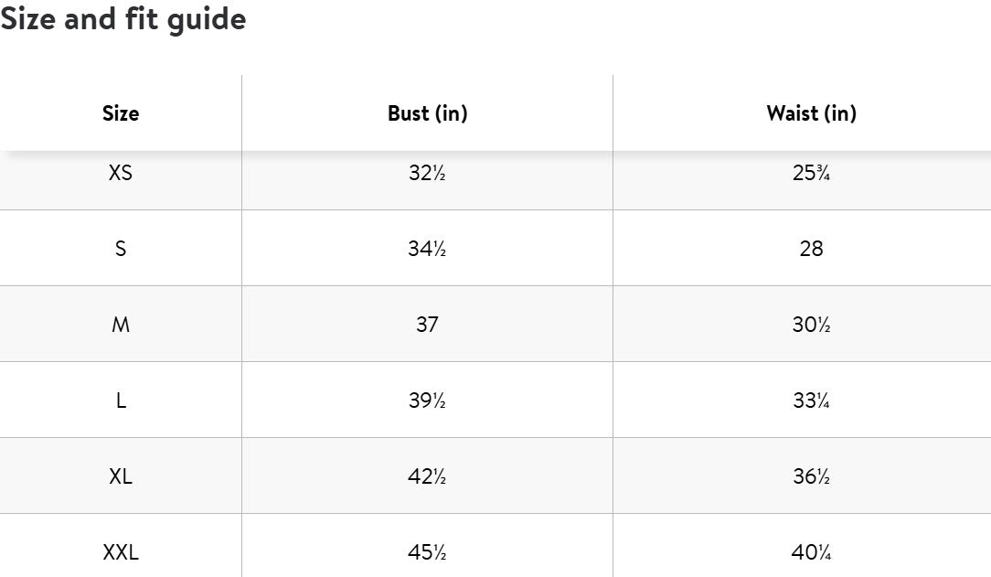The image size is (991, 577).
Task: Select the L bust value 39½
Action: tap(427, 401)
